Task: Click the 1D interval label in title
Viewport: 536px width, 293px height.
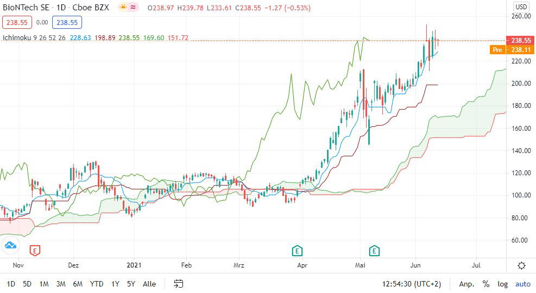Action: click(61, 7)
